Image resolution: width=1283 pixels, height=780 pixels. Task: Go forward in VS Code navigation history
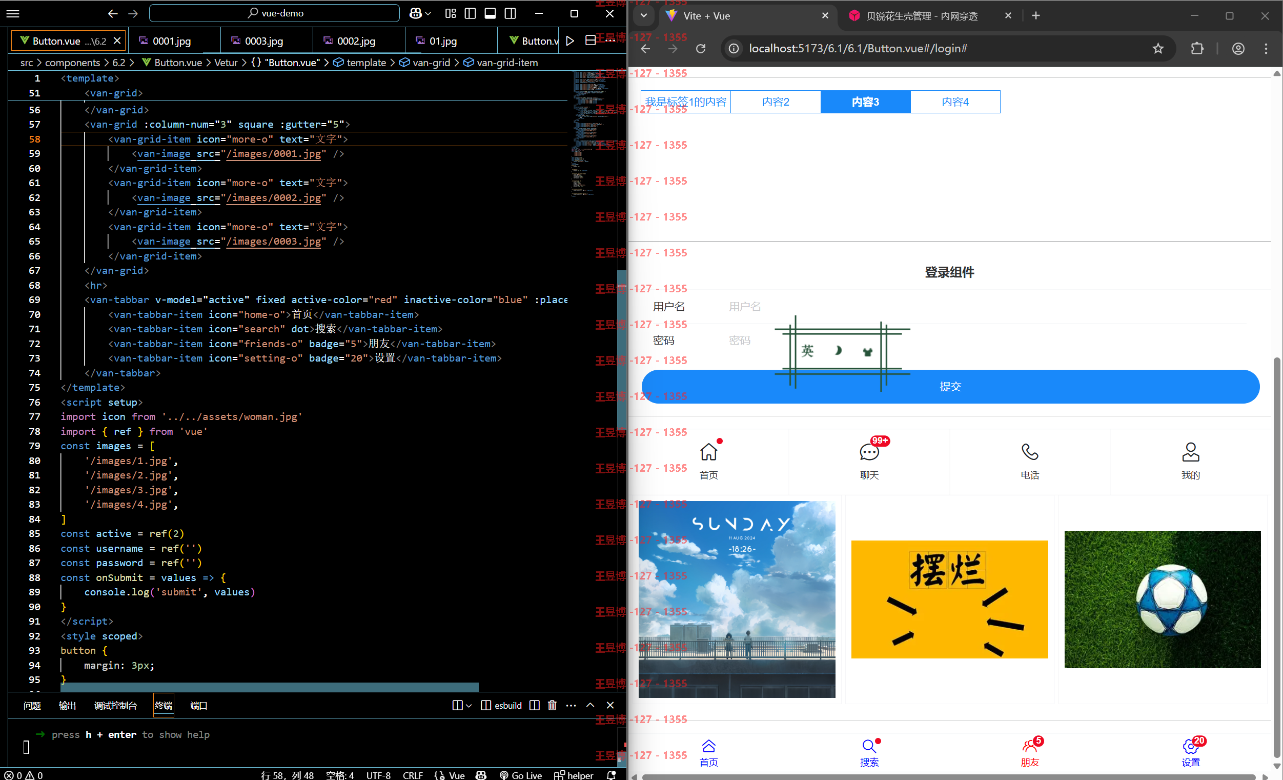tap(133, 13)
